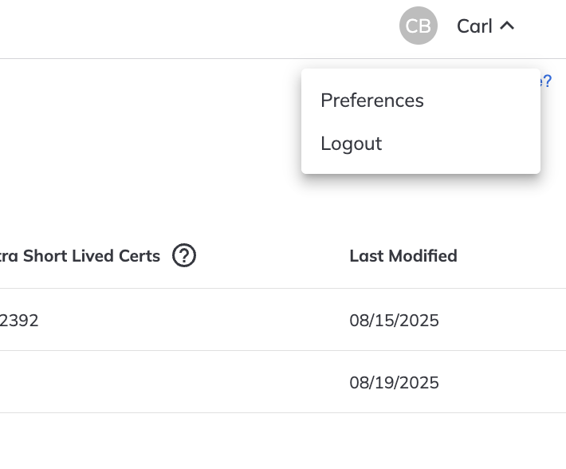
Task: Open help icon beside Short Lived Certs header
Action: pyautogui.click(x=183, y=255)
